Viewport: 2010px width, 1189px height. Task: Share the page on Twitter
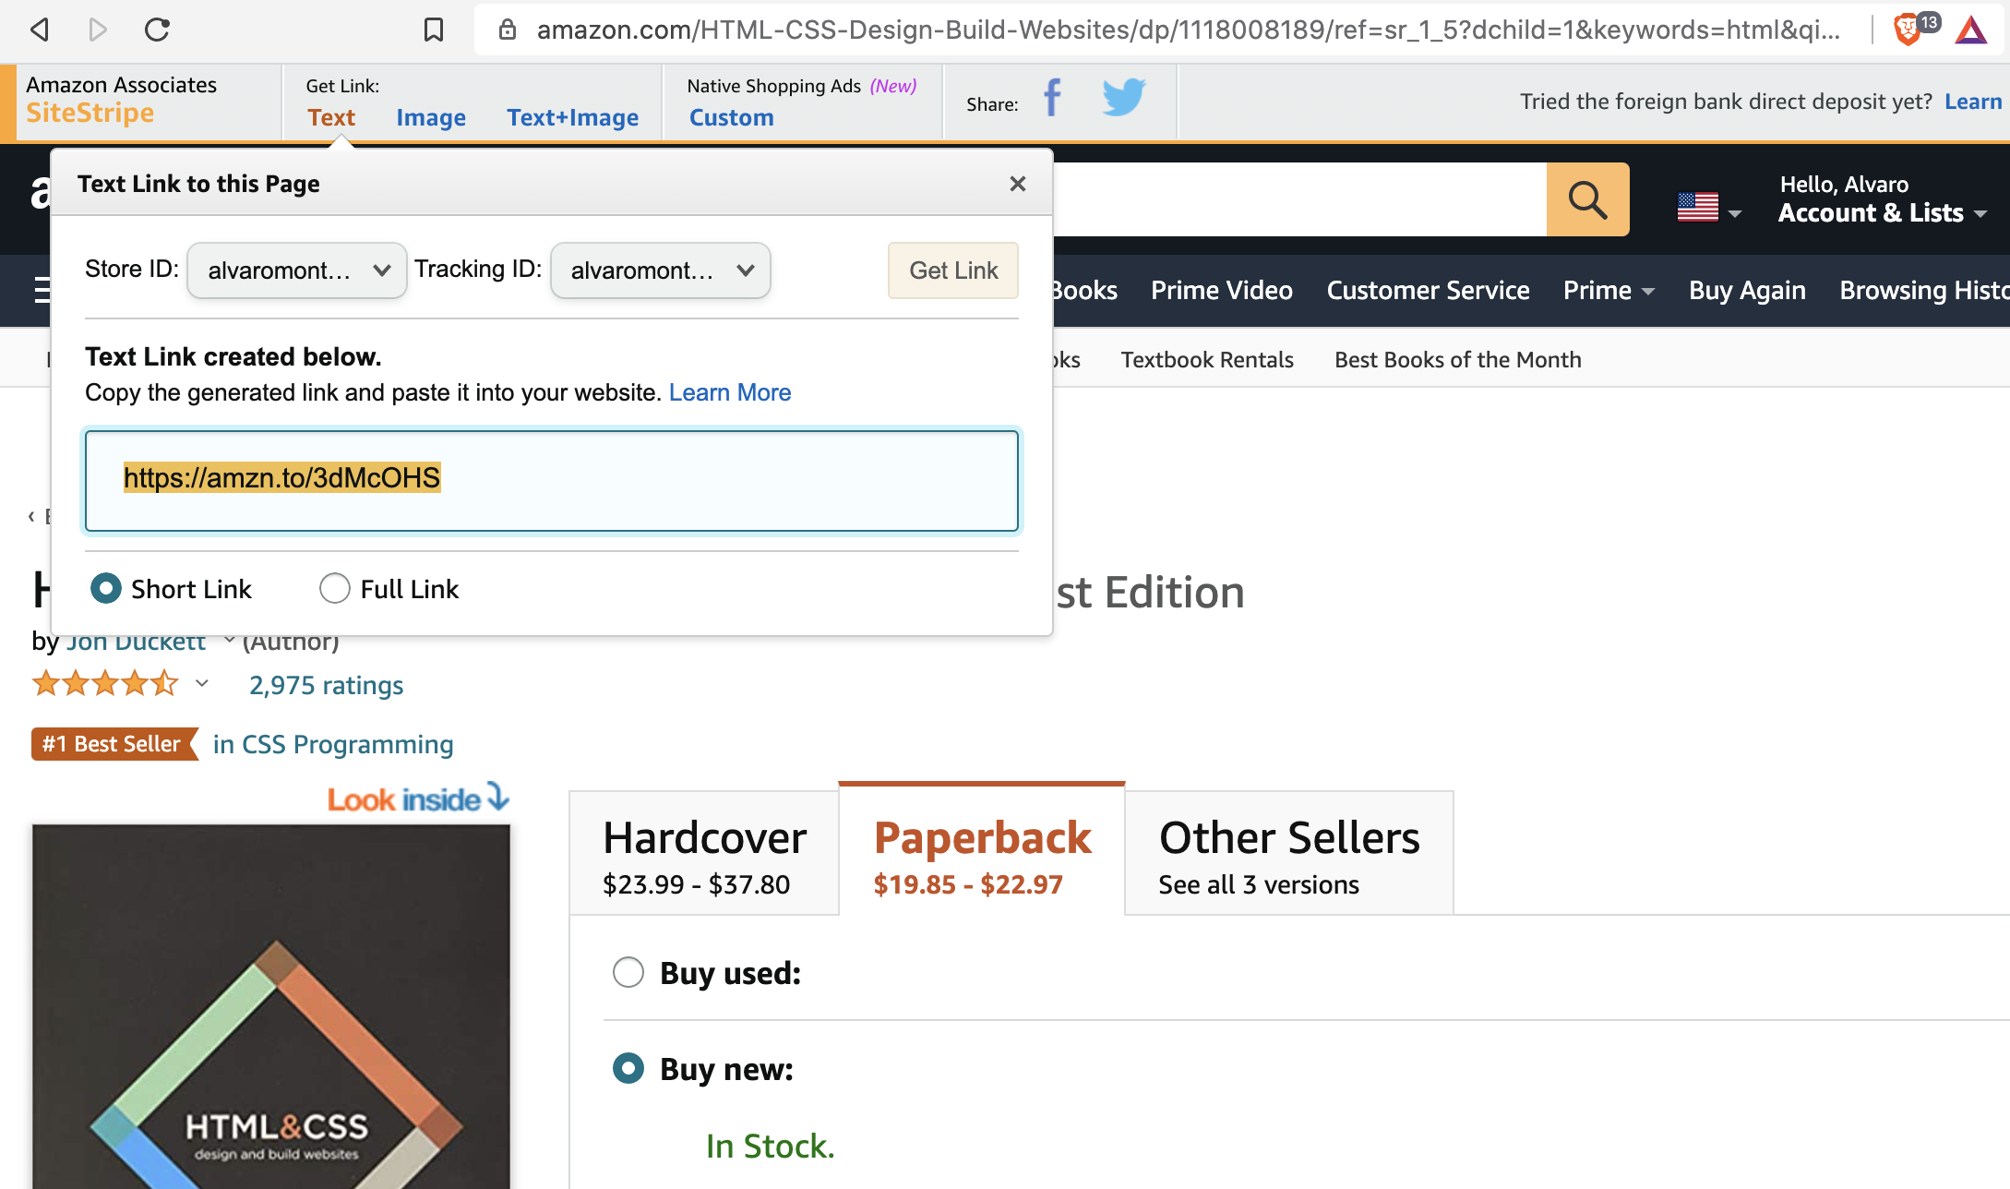[1123, 98]
